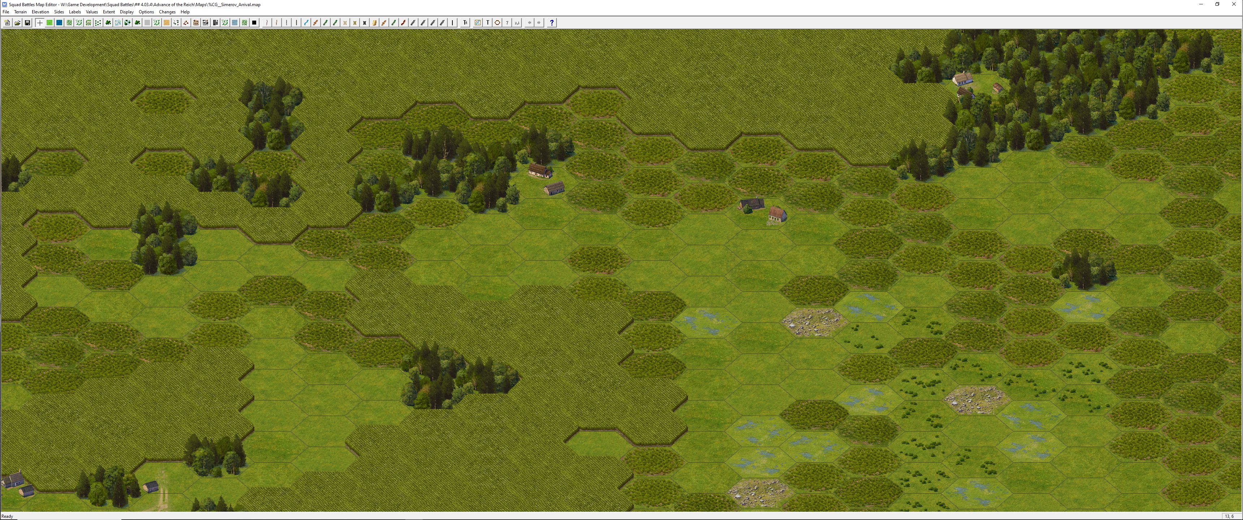Select the blue stream drawing tool
Viewport: 1243px width, 520px height.
coord(306,23)
